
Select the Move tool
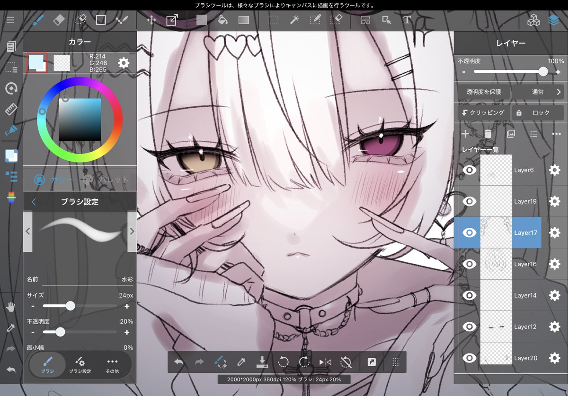pyautogui.click(x=151, y=20)
